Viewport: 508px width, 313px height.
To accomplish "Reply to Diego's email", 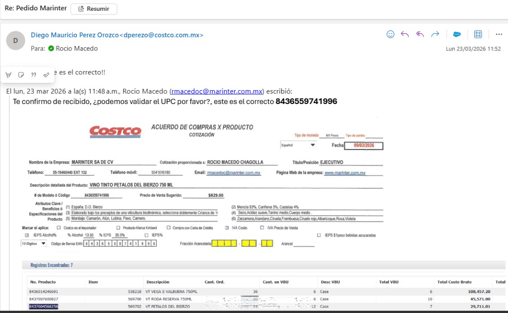I will click(405, 34).
